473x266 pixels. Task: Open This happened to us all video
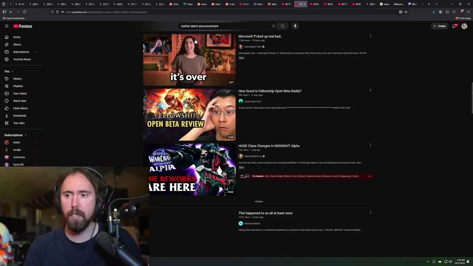coord(265,213)
